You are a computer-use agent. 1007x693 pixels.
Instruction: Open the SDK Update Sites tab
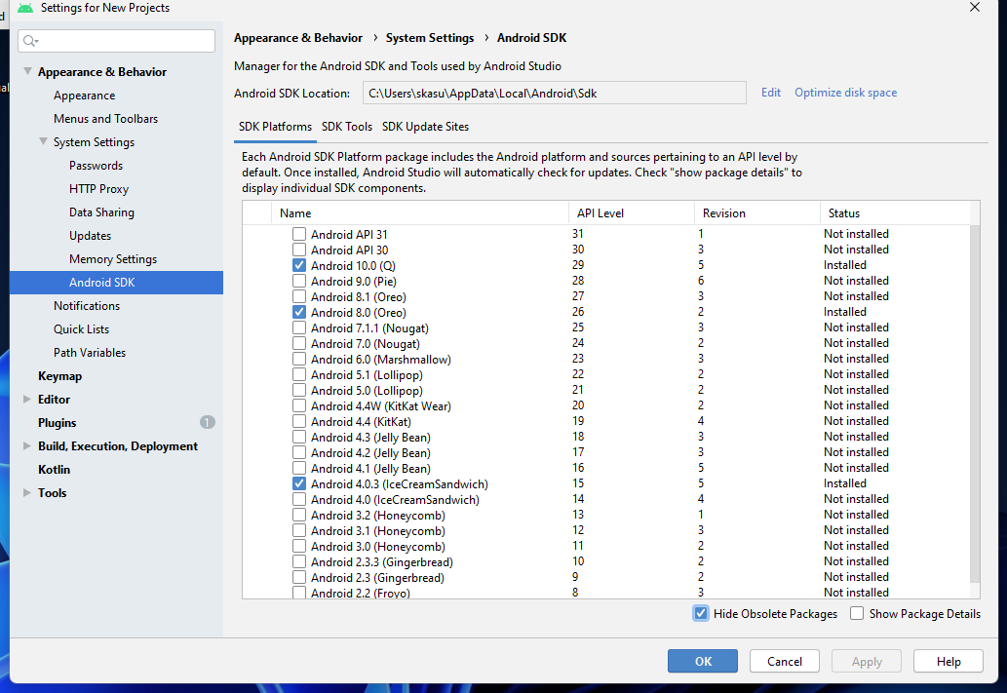pos(425,127)
